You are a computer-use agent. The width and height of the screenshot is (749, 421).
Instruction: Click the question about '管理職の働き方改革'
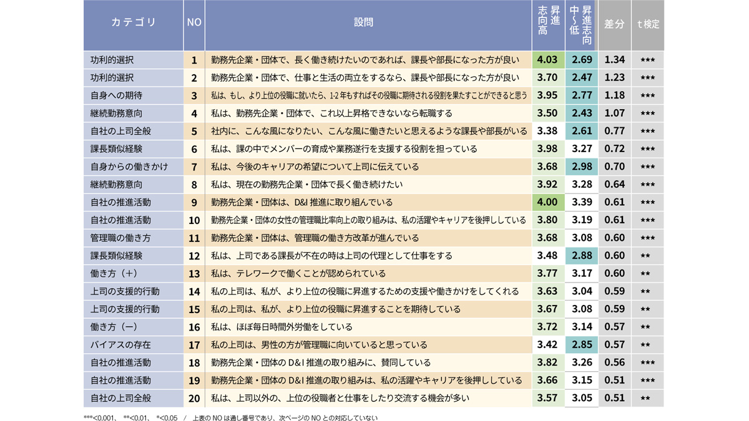(x=368, y=238)
